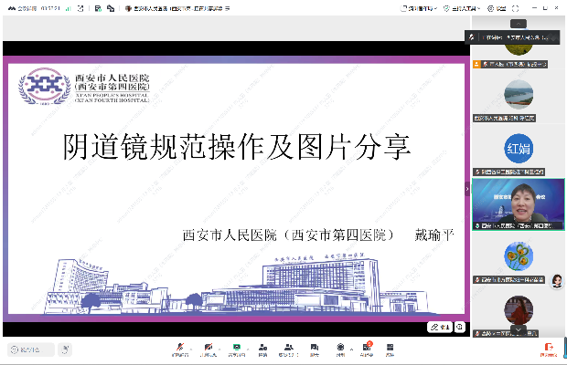
Task: Select the 红娟 participant tile
Action: (x=519, y=151)
